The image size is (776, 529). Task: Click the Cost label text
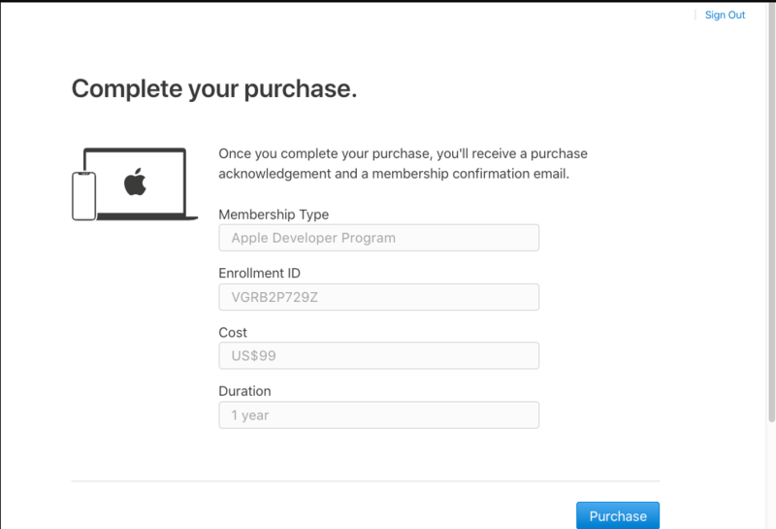233,332
